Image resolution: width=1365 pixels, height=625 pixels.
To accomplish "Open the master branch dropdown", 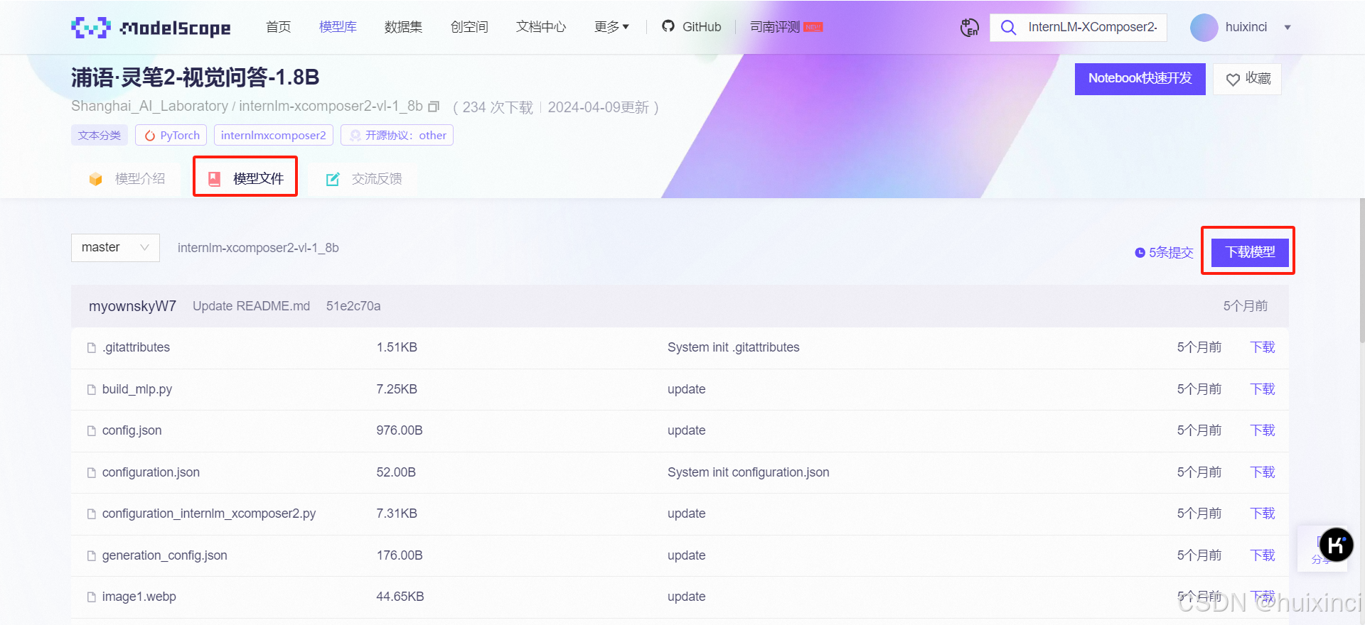I will point(115,248).
